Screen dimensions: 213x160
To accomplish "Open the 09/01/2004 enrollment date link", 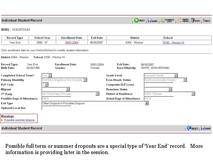I will click(72, 42).
